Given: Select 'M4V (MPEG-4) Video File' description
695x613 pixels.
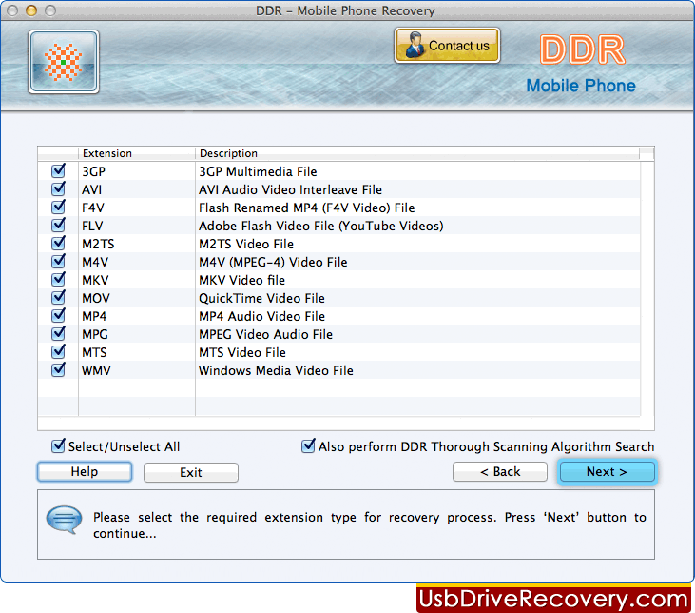Looking at the screenshot, I should coord(273,263).
